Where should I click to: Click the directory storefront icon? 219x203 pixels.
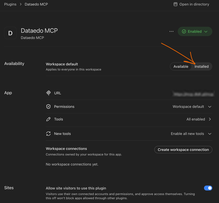176,4
